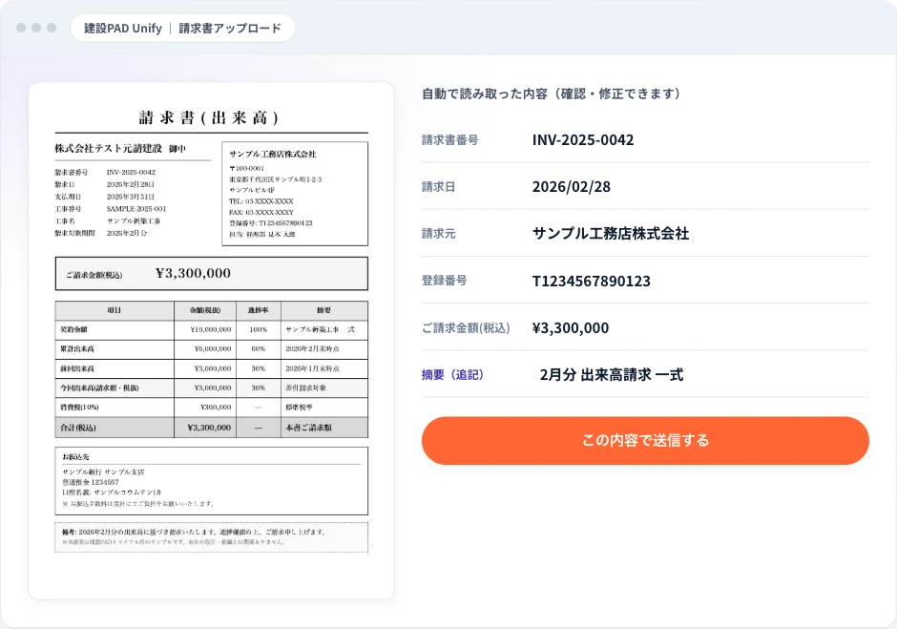Click the 消費税(10%) row amount ¥300,000

[216, 408]
